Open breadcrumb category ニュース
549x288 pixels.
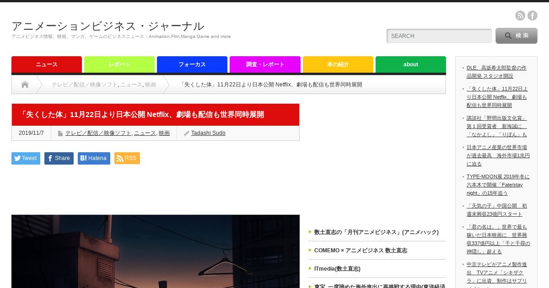[131, 85]
